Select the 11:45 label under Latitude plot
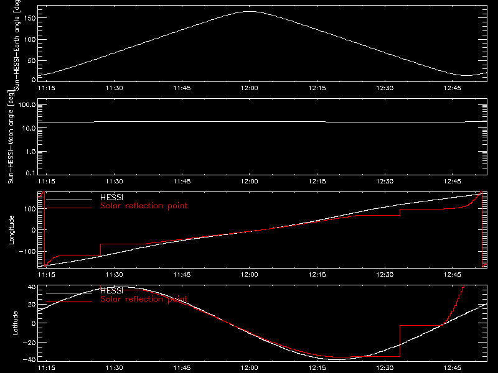The image size is (498, 373). (x=182, y=368)
